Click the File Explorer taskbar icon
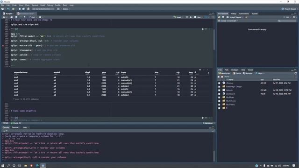The height and width of the screenshot is (168, 299). click(26, 166)
